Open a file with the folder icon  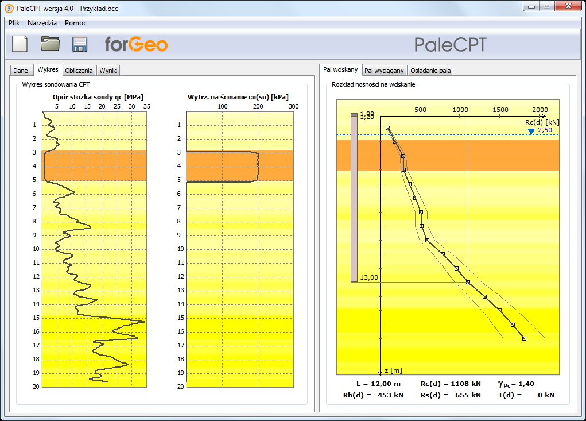click(x=50, y=44)
